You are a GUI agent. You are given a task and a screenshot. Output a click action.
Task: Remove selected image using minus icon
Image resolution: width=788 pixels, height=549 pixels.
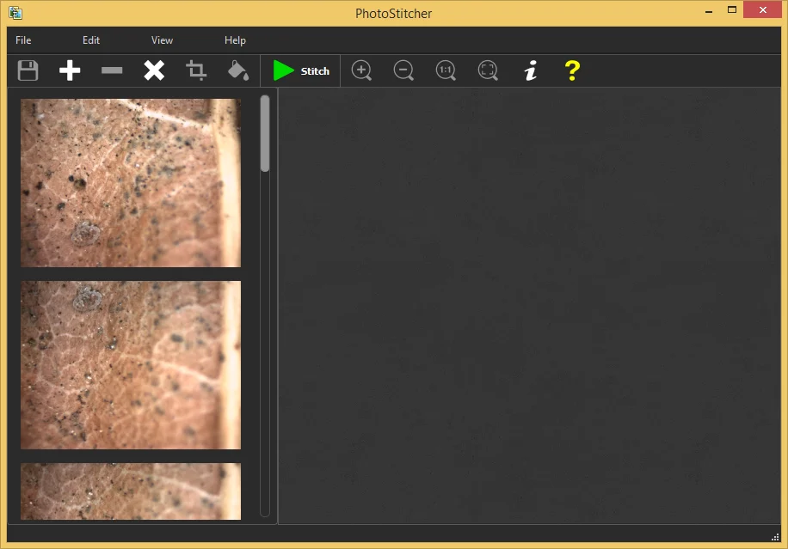coord(112,70)
